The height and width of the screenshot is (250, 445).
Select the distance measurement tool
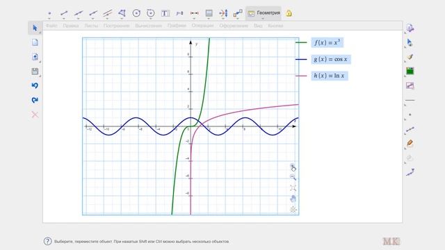(195, 13)
